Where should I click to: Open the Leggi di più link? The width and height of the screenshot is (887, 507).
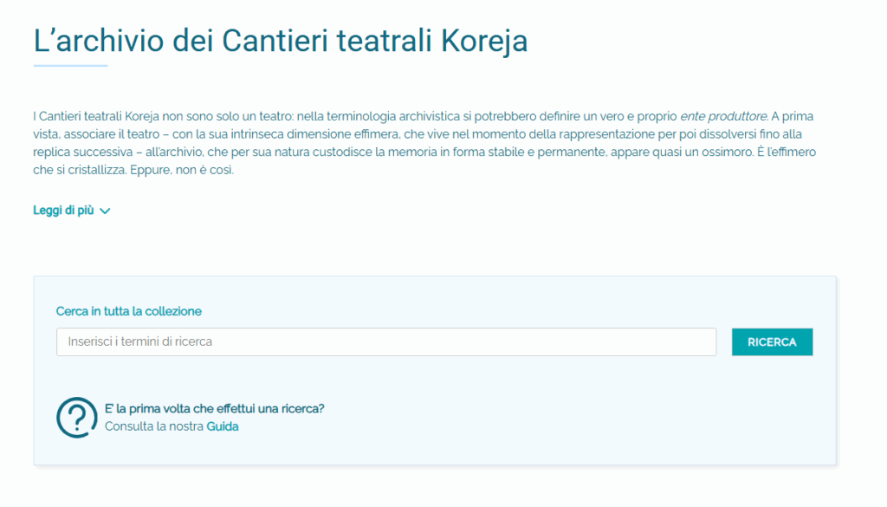(x=63, y=211)
